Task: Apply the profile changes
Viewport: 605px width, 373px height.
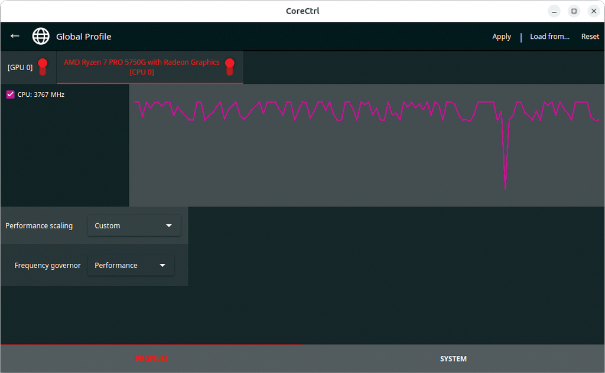Action: 502,37
